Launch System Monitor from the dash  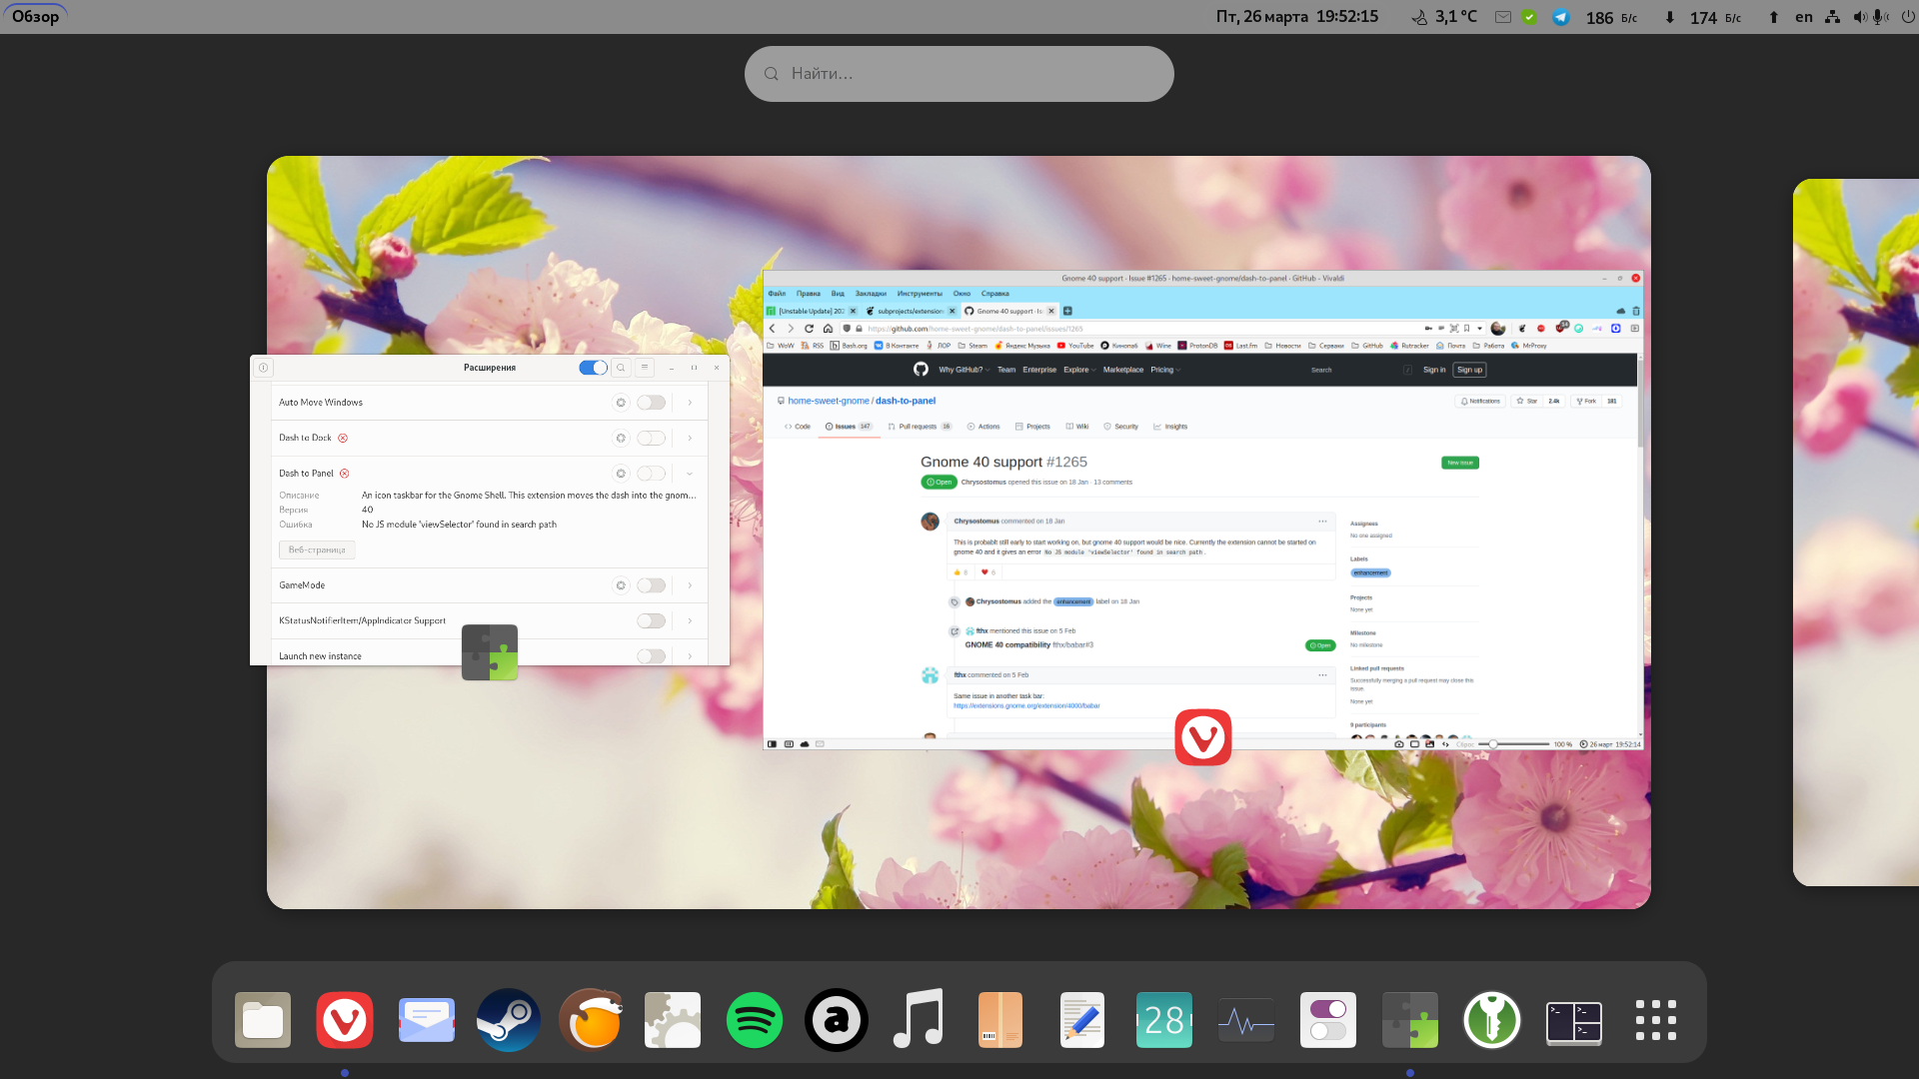pyautogui.click(x=1246, y=1020)
